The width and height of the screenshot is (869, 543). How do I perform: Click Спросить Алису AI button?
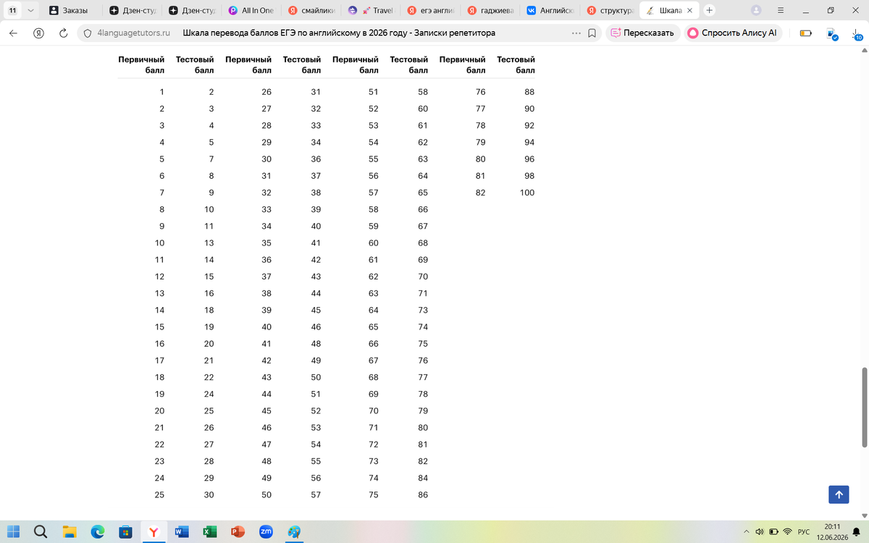pyautogui.click(x=732, y=33)
